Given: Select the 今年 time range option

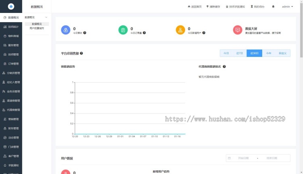Looking at the screenshot, I should tap(268, 53).
